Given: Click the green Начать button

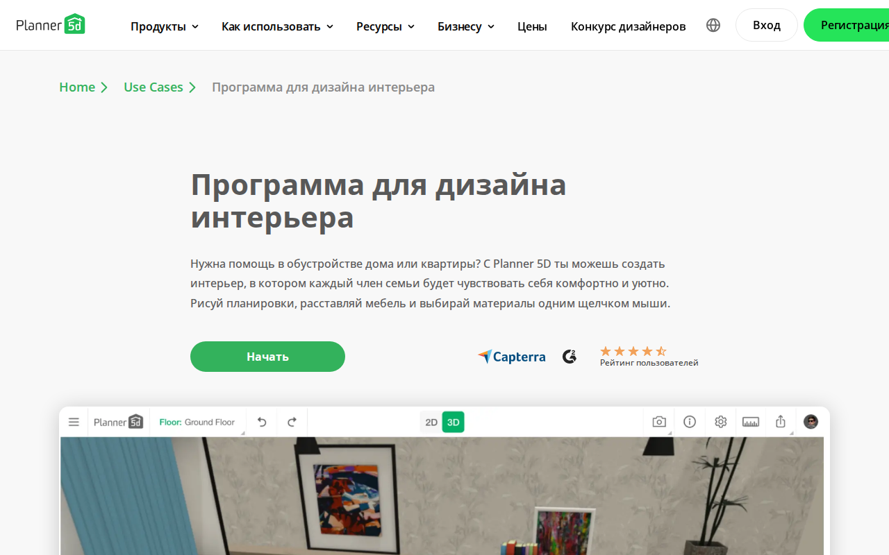Looking at the screenshot, I should click(267, 357).
